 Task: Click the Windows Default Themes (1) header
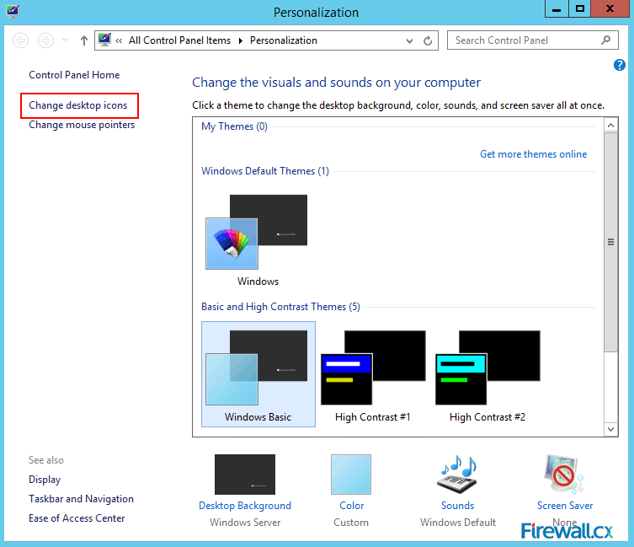click(x=265, y=171)
